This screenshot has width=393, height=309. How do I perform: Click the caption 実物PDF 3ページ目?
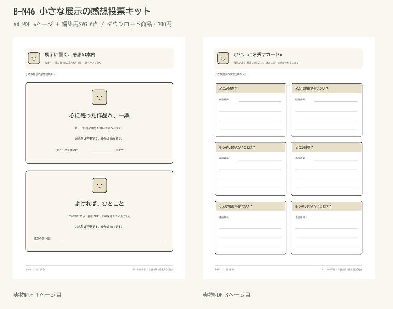[x=226, y=295]
